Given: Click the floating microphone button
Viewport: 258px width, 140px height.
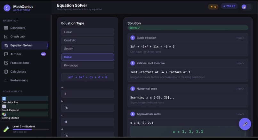Looking at the screenshot, I should click(245, 124).
